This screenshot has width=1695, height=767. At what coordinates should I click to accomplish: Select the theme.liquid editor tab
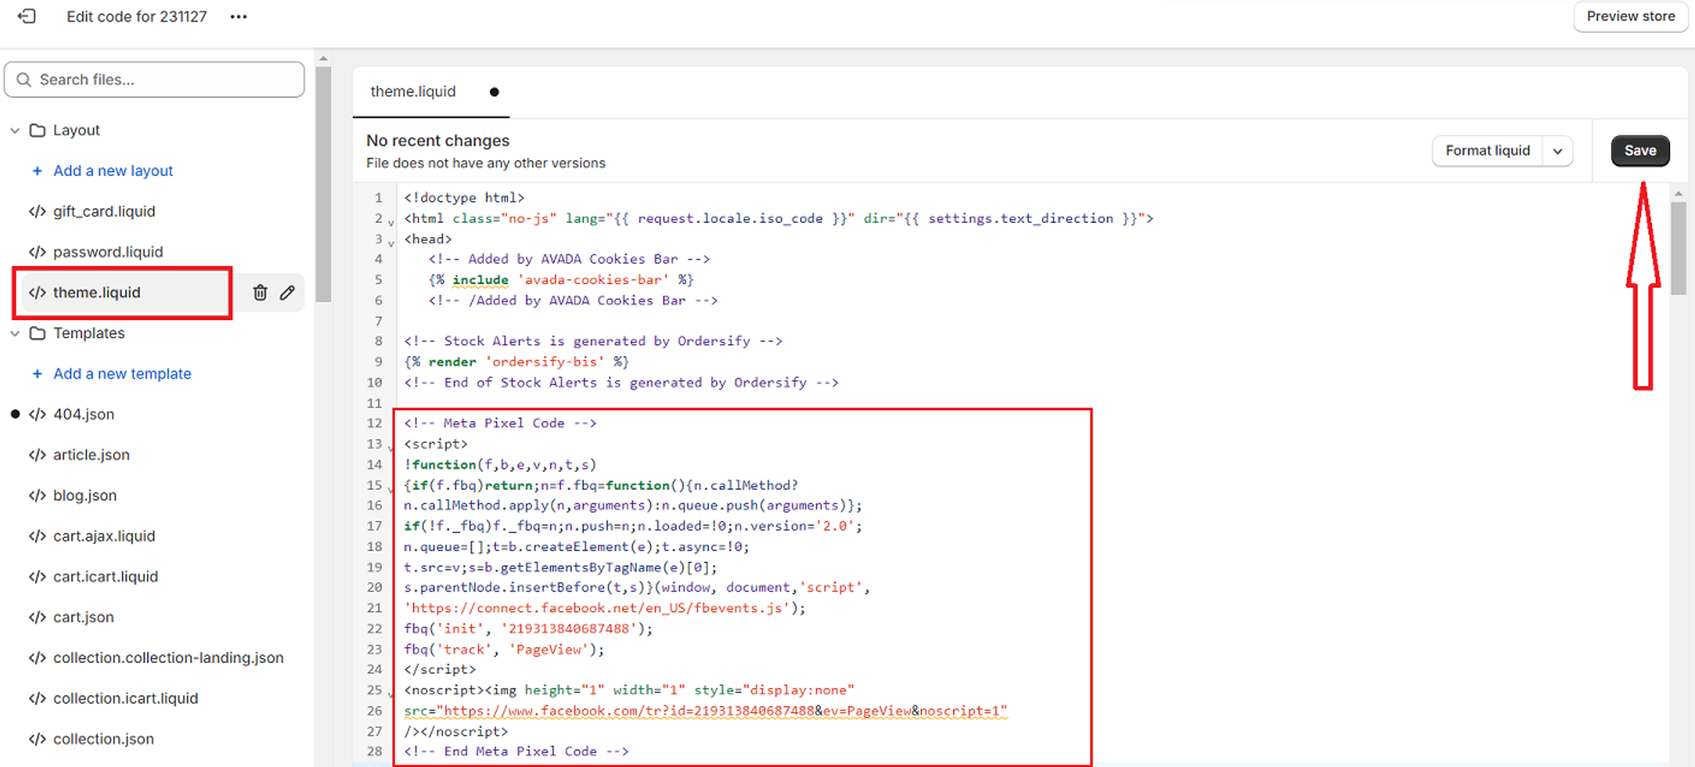(x=413, y=91)
